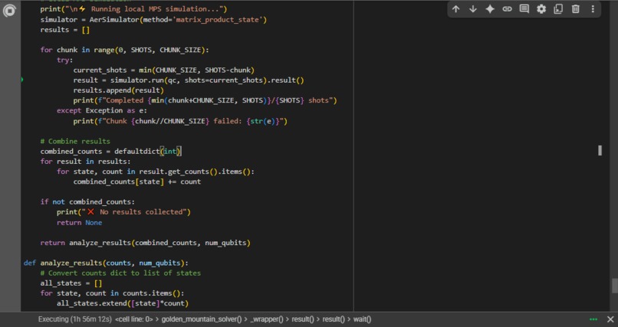Click wait() in the execution stack
618x327 pixels.
click(x=362, y=319)
